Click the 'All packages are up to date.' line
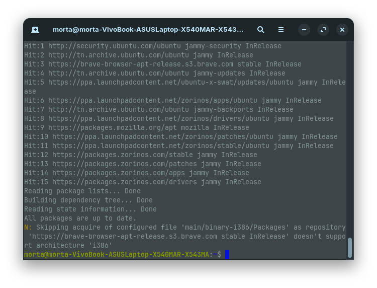Viewport: 377px width, 288px height. click(80, 218)
